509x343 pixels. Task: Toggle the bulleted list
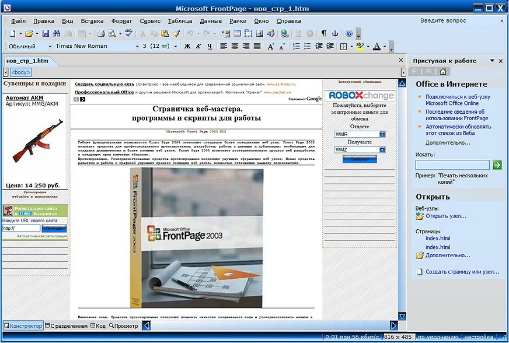(307, 47)
